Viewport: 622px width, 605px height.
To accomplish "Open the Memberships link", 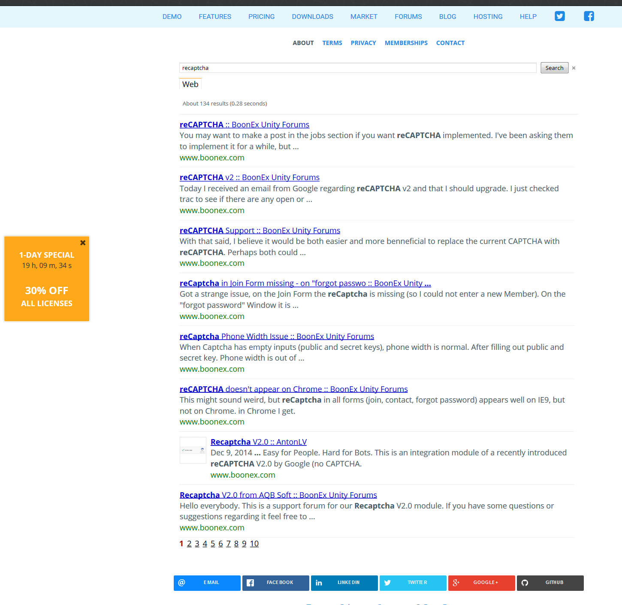I will [x=406, y=43].
